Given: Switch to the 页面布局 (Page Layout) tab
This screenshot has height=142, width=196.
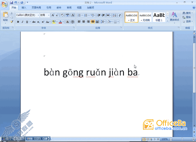Looking at the screenshot, I should [36, 8].
